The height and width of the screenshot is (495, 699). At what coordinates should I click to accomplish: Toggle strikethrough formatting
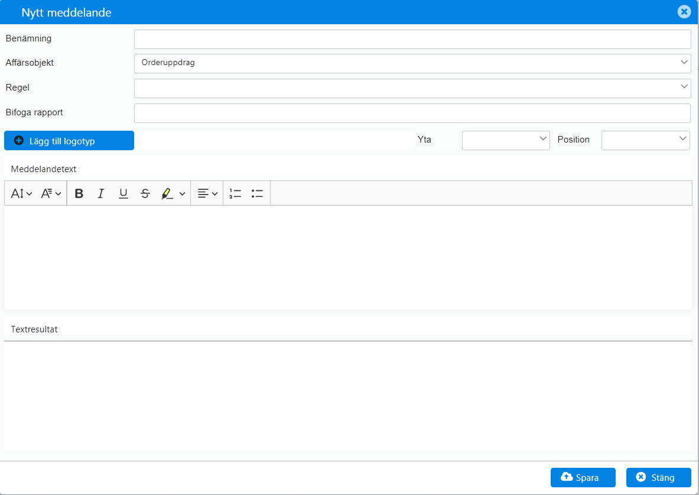[x=145, y=193]
